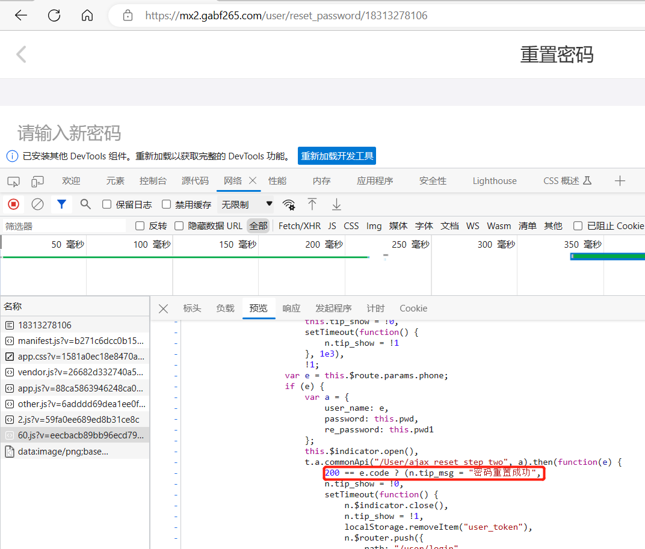Viewport: 645px width, 549px height.
Task: Check the 隐藏数据 URL checkbox
Action: coord(179,225)
